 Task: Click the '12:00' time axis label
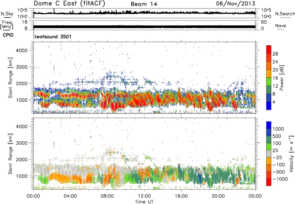144,196
